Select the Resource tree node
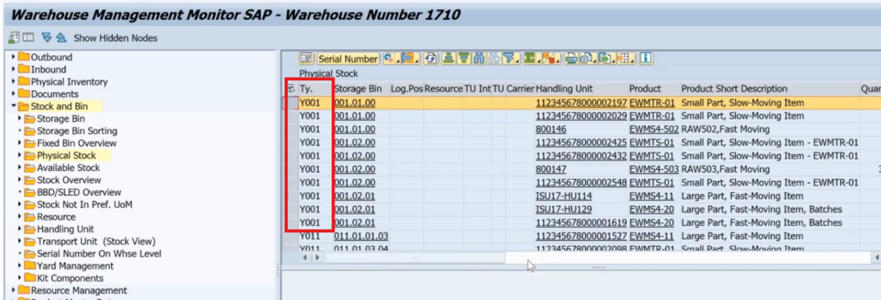This screenshot has width=881, height=300. [x=56, y=217]
